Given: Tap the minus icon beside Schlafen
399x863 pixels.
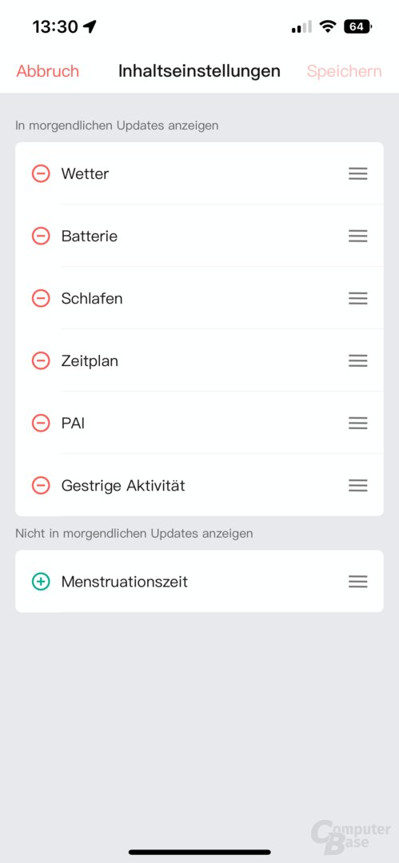Looking at the screenshot, I should pyautogui.click(x=41, y=298).
